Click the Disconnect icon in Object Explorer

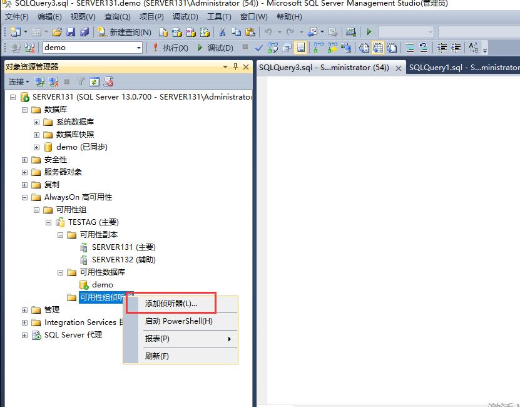pos(53,81)
